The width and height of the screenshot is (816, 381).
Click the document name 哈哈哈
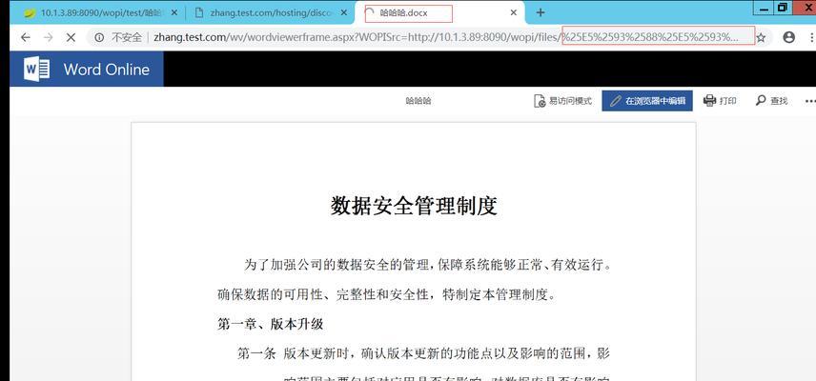[418, 101]
